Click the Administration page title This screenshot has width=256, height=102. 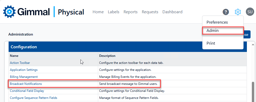pos(21,34)
